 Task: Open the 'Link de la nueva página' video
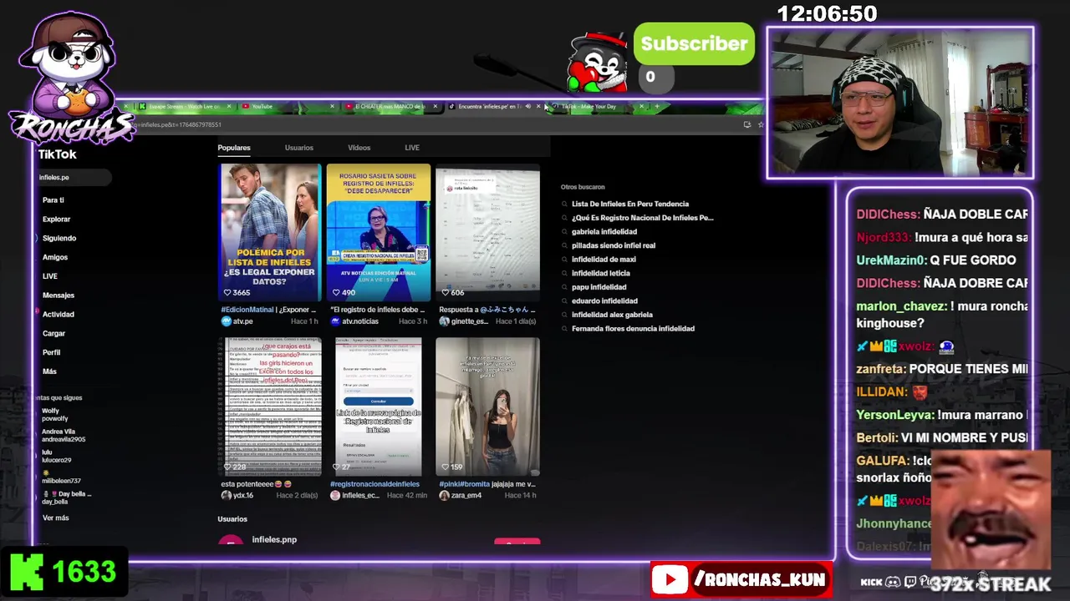coord(379,407)
